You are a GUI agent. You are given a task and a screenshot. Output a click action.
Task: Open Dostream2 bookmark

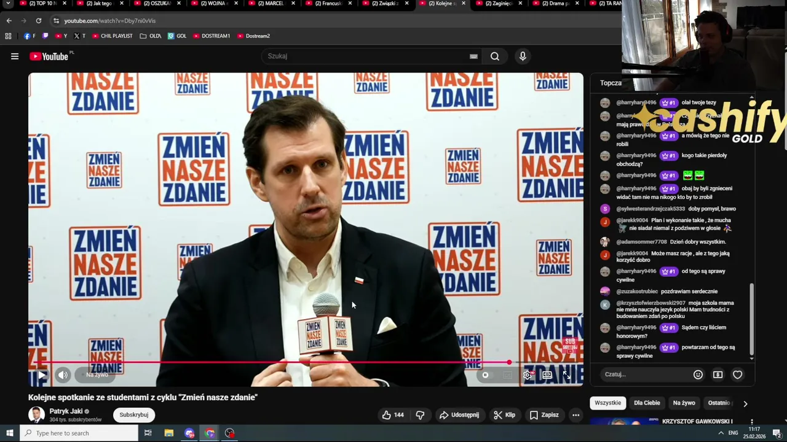[253, 36]
